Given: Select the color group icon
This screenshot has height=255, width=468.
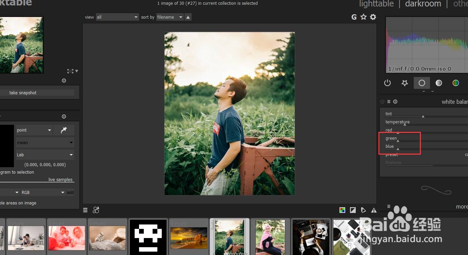Looking at the screenshot, I should (456, 83).
